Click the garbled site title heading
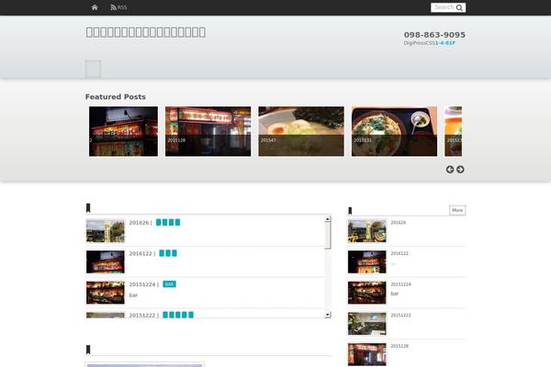Viewport: 551px width, 367px height. click(x=146, y=32)
